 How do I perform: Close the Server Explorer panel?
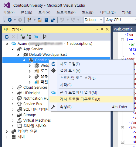pyautogui.click(x=107, y=29)
